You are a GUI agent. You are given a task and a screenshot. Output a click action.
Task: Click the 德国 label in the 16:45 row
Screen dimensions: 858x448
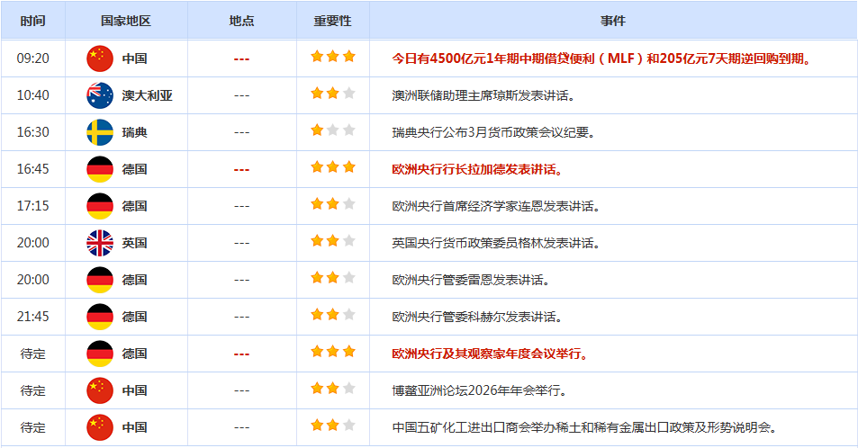point(135,169)
